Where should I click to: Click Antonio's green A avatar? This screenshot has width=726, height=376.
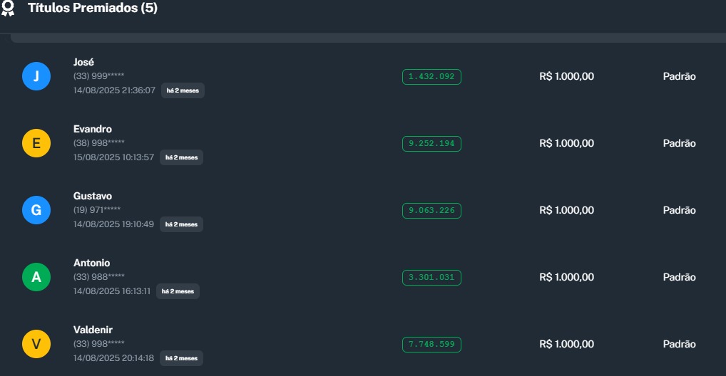[x=36, y=277]
